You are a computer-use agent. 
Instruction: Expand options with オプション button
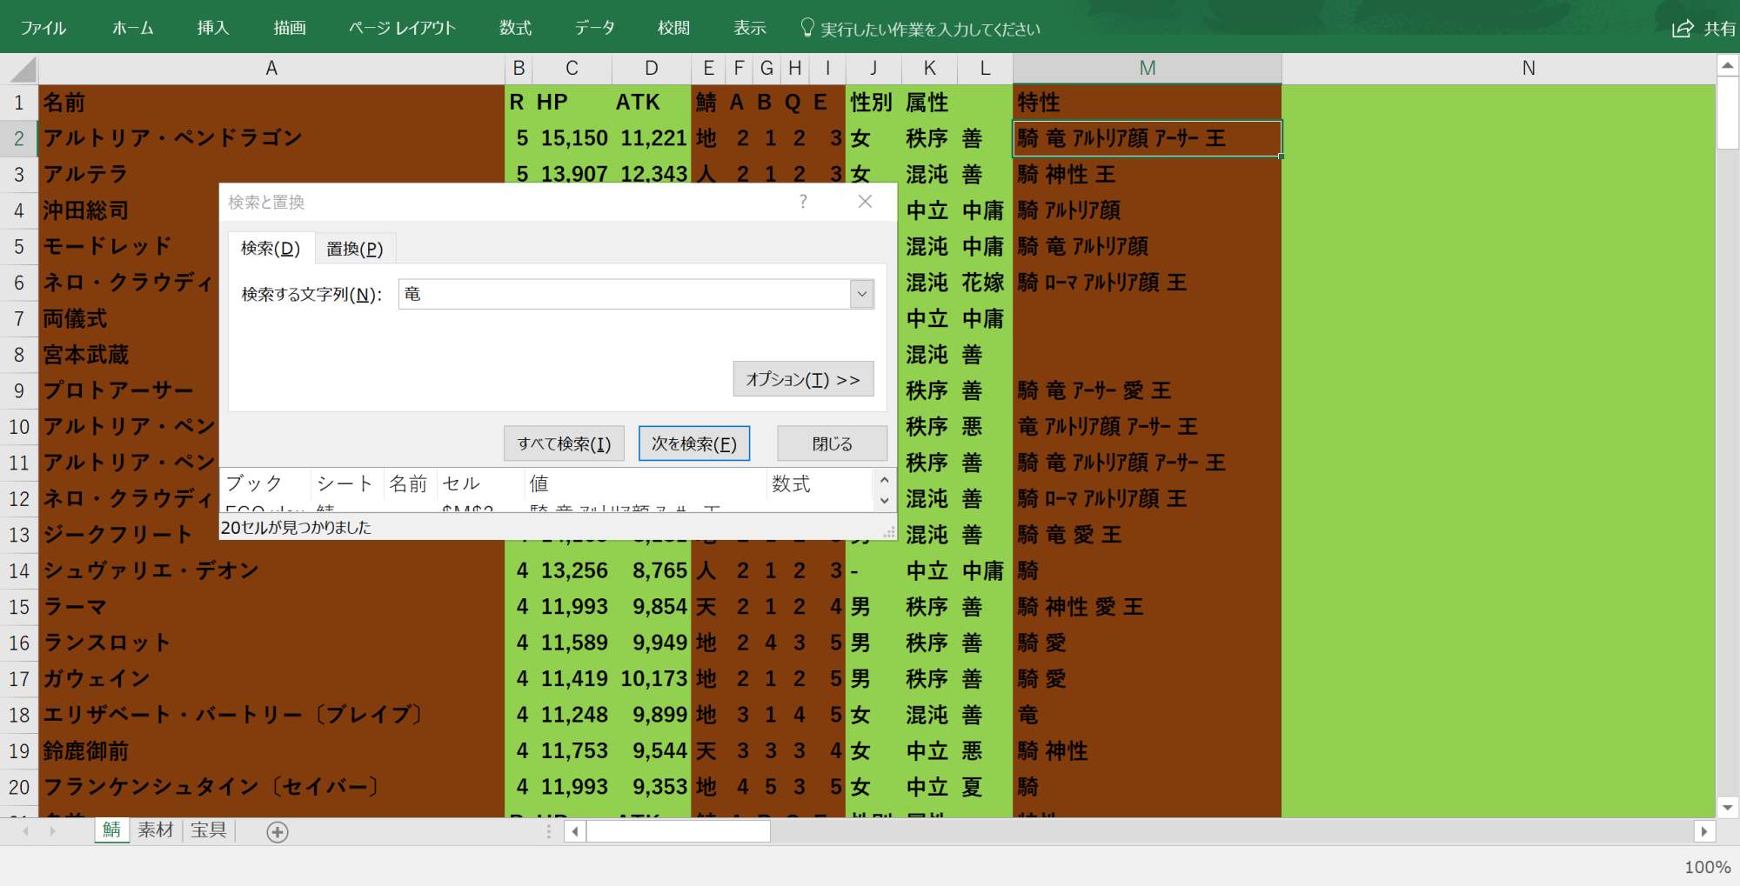click(803, 379)
